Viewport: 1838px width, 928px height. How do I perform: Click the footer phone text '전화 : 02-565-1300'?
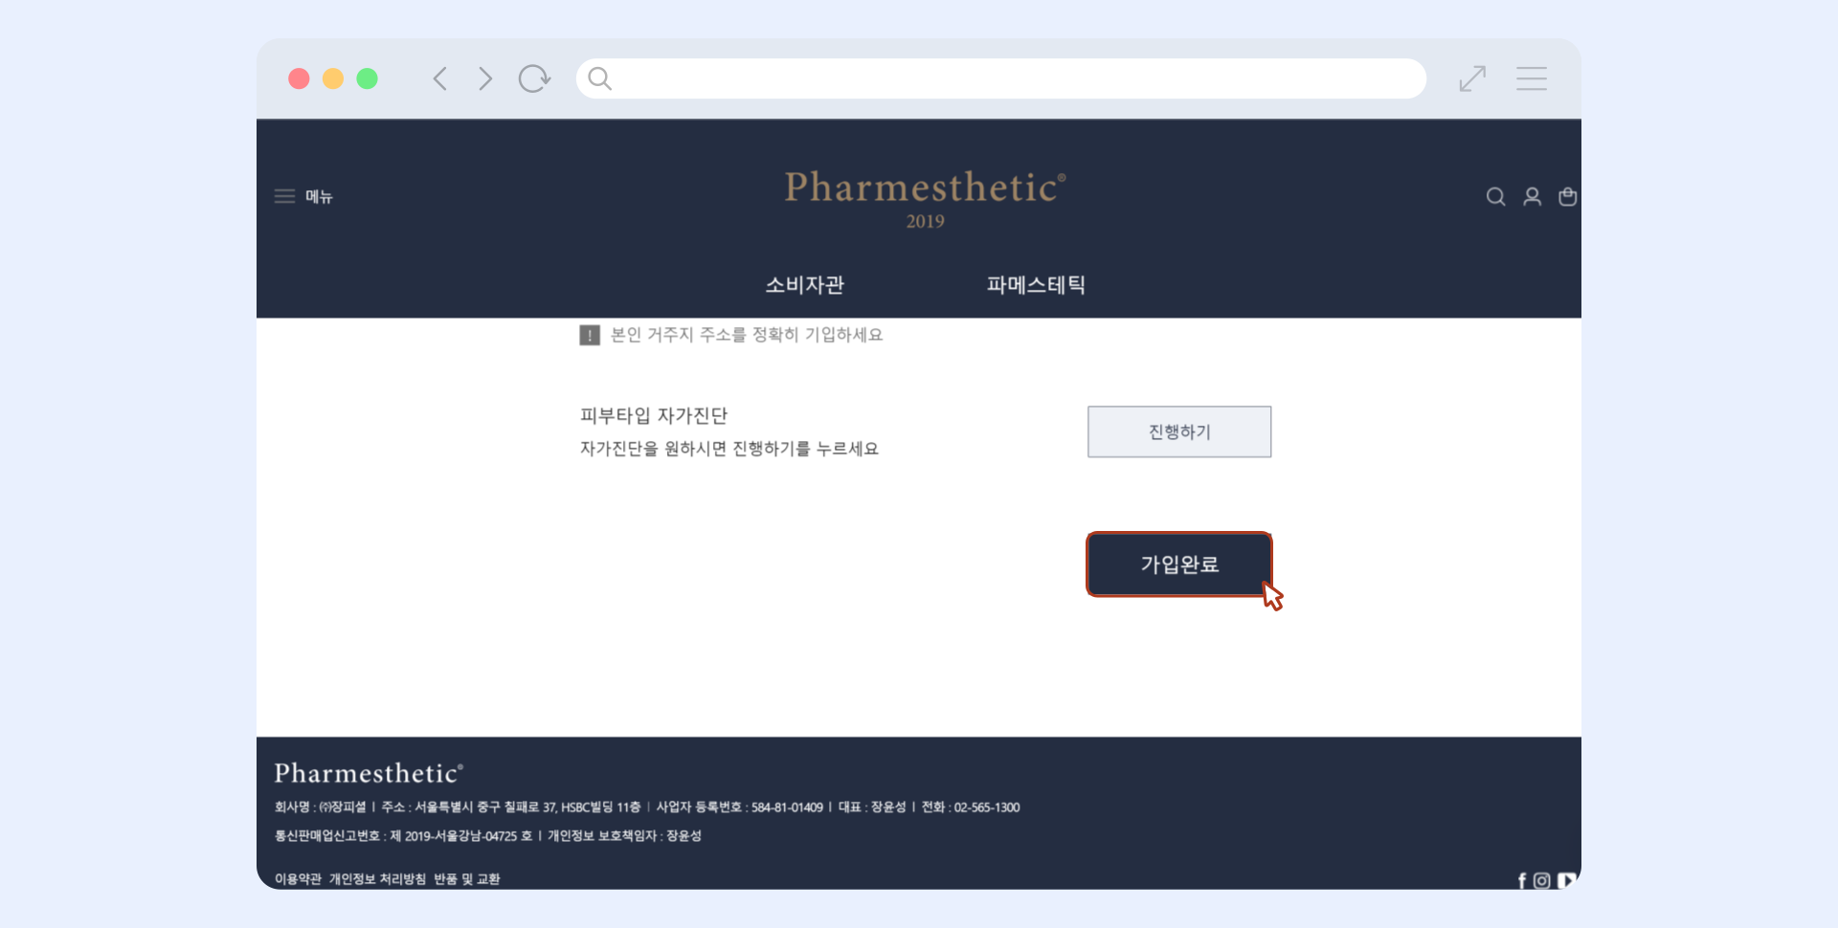coord(971,807)
